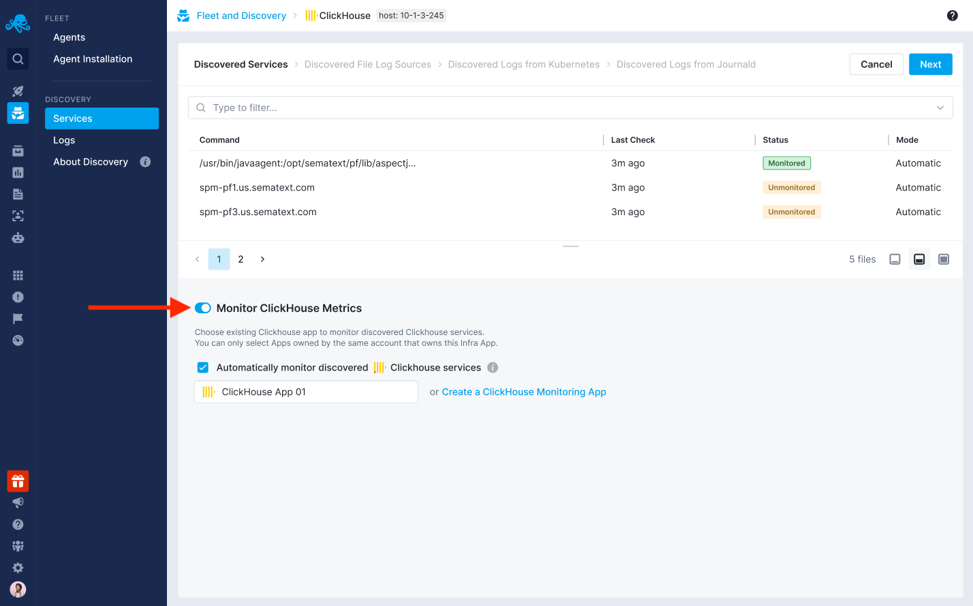Click Unmonitored badge for spm-pf1 row
This screenshot has height=606, width=973.
(x=792, y=188)
